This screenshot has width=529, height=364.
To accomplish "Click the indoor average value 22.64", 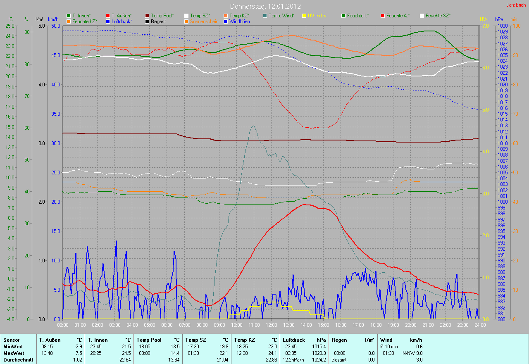I will pyautogui.click(x=125, y=360).
